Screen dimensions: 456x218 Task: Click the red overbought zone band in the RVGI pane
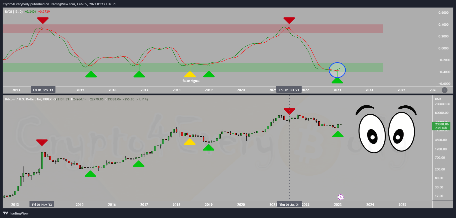[193, 29]
